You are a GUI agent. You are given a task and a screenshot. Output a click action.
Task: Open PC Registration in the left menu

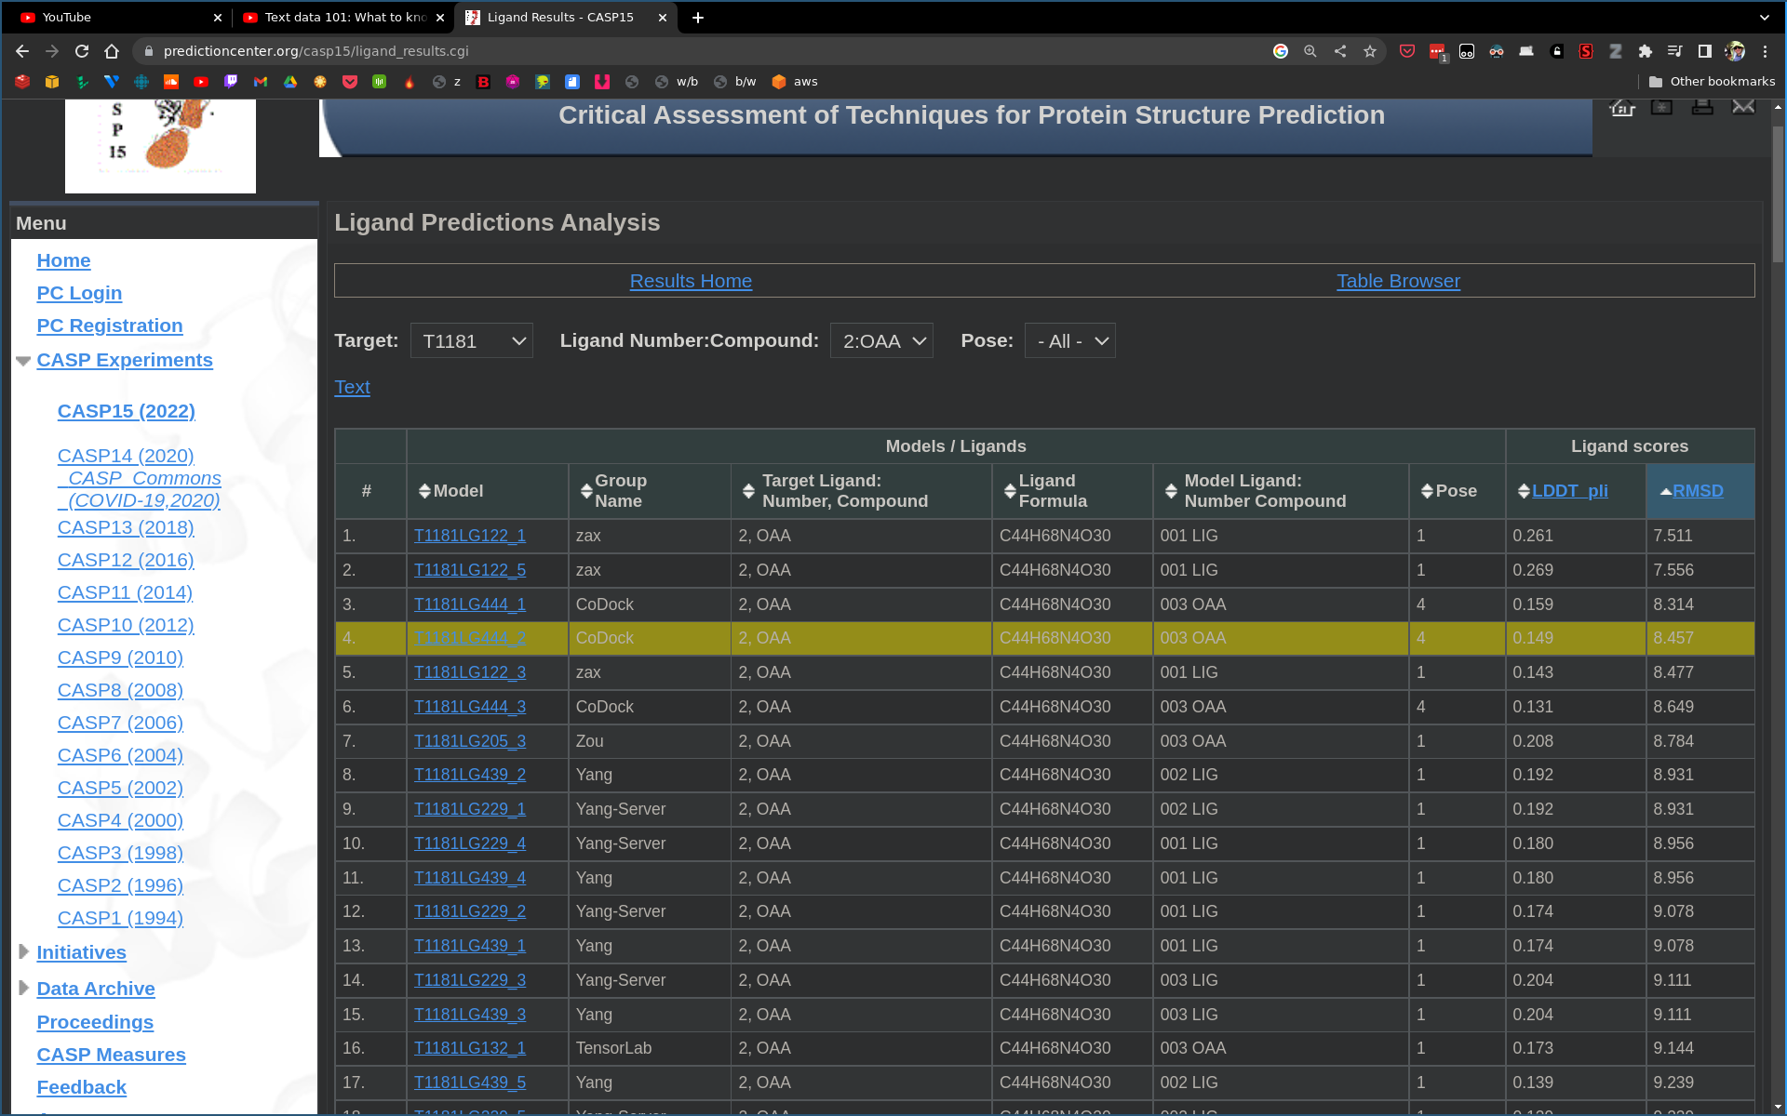tap(110, 326)
